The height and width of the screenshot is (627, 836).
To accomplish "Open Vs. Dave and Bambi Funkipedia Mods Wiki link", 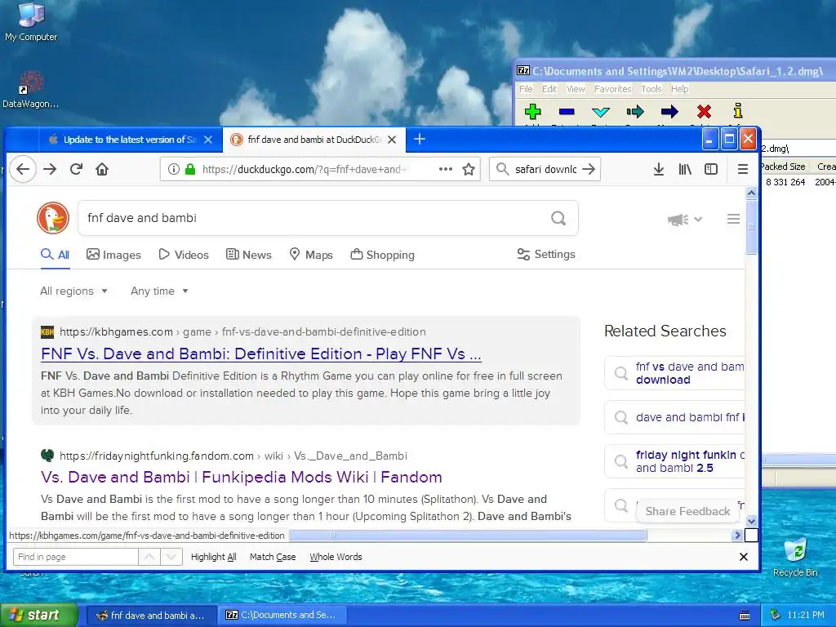I will tap(241, 477).
